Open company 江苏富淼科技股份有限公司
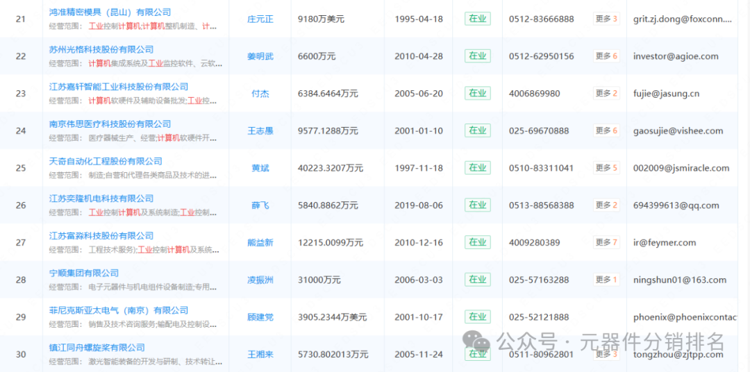 [x=101, y=236]
